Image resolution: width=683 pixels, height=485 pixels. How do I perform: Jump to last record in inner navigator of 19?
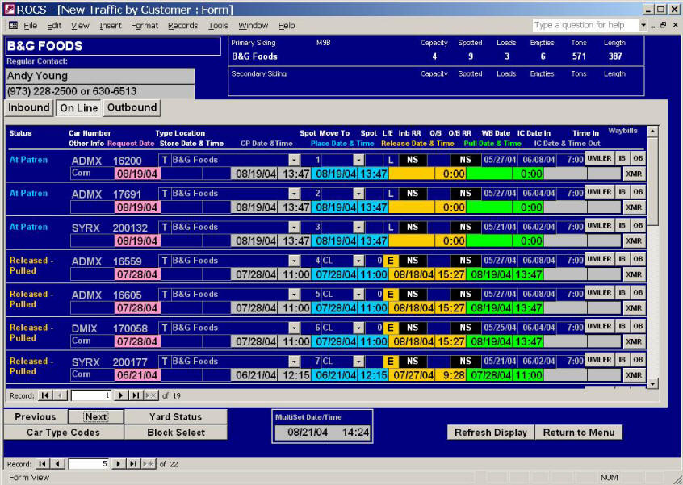pyautogui.click(x=136, y=395)
